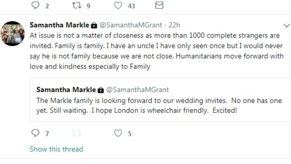This screenshot has height=164, width=291.
Task: Click the lock icon in the quoted tweet
Action: [x=101, y=90]
